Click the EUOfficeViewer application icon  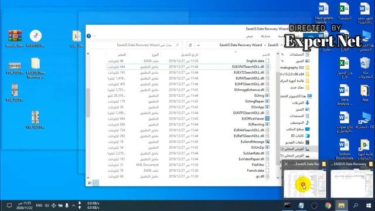(x=267, y=118)
